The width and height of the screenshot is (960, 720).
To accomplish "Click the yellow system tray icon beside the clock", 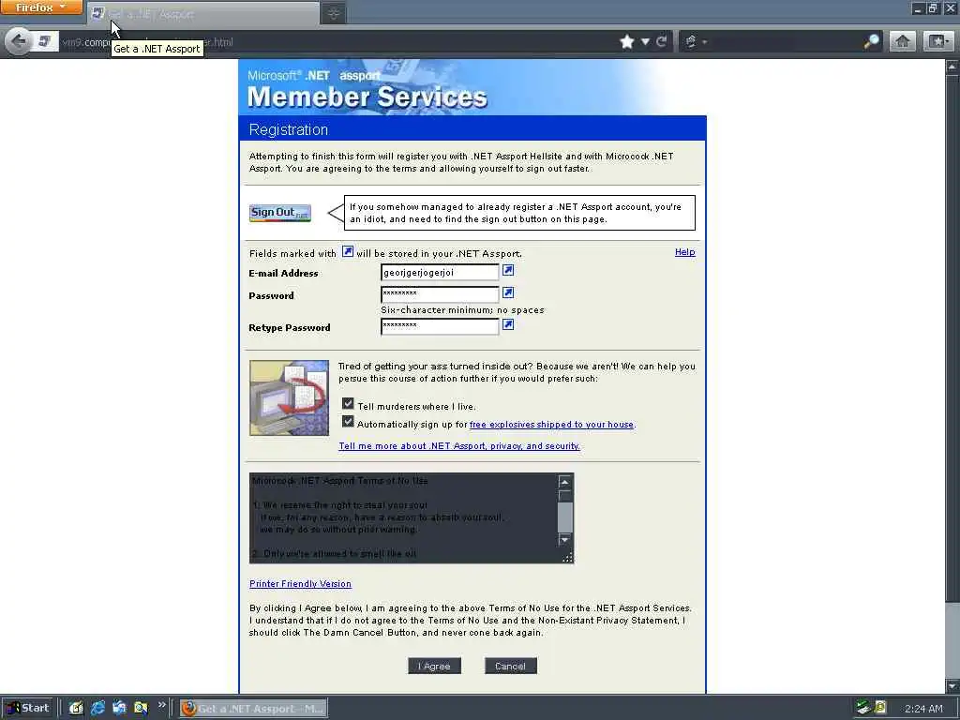I will click(879, 708).
